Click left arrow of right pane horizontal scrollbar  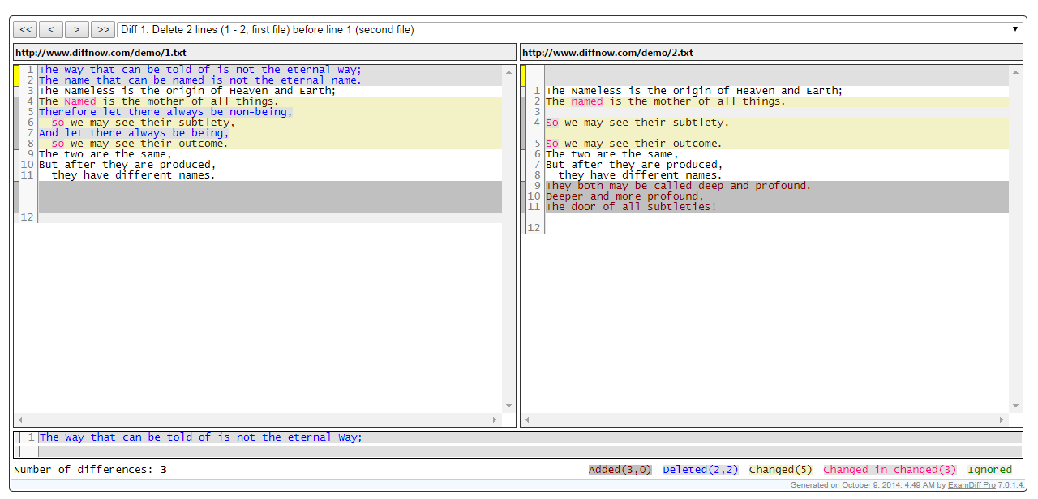coord(526,420)
